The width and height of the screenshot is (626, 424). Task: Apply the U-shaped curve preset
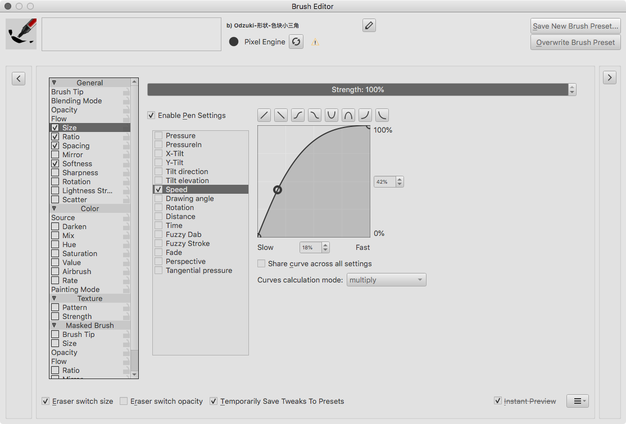coord(332,115)
